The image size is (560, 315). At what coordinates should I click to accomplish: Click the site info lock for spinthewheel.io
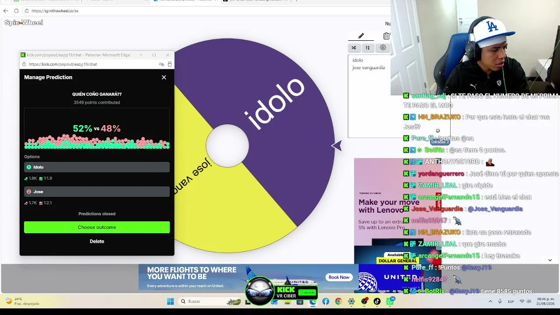[x=27, y=10]
